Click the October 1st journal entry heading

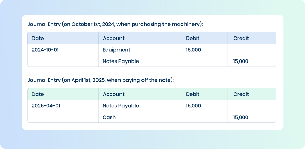click(x=115, y=24)
